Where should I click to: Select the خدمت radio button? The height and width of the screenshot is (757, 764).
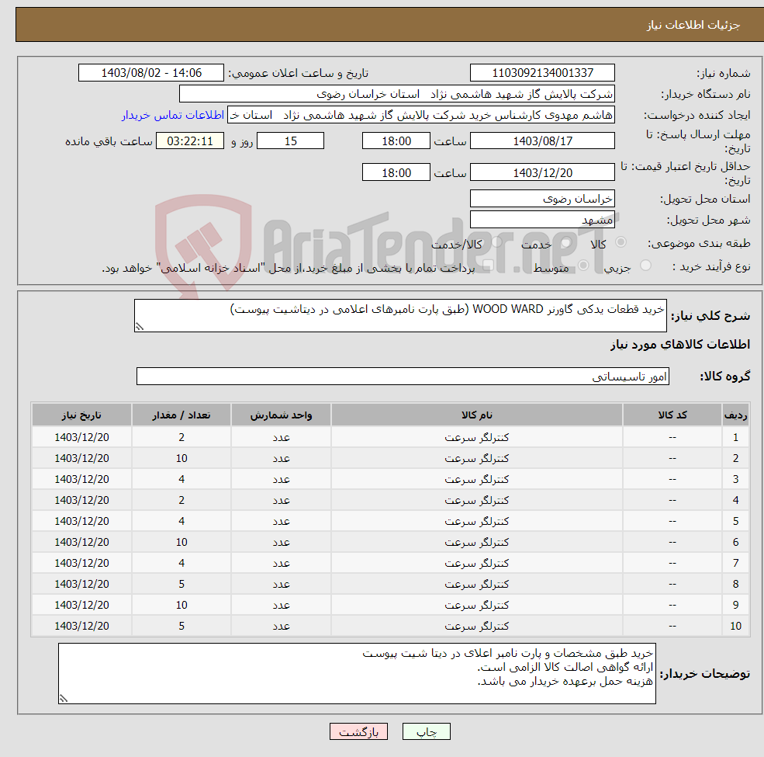coord(565,242)
